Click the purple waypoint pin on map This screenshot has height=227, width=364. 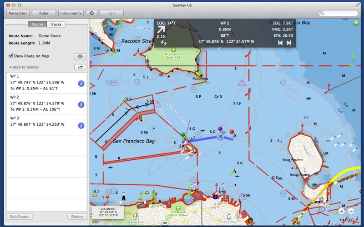(x=221, y=130)
